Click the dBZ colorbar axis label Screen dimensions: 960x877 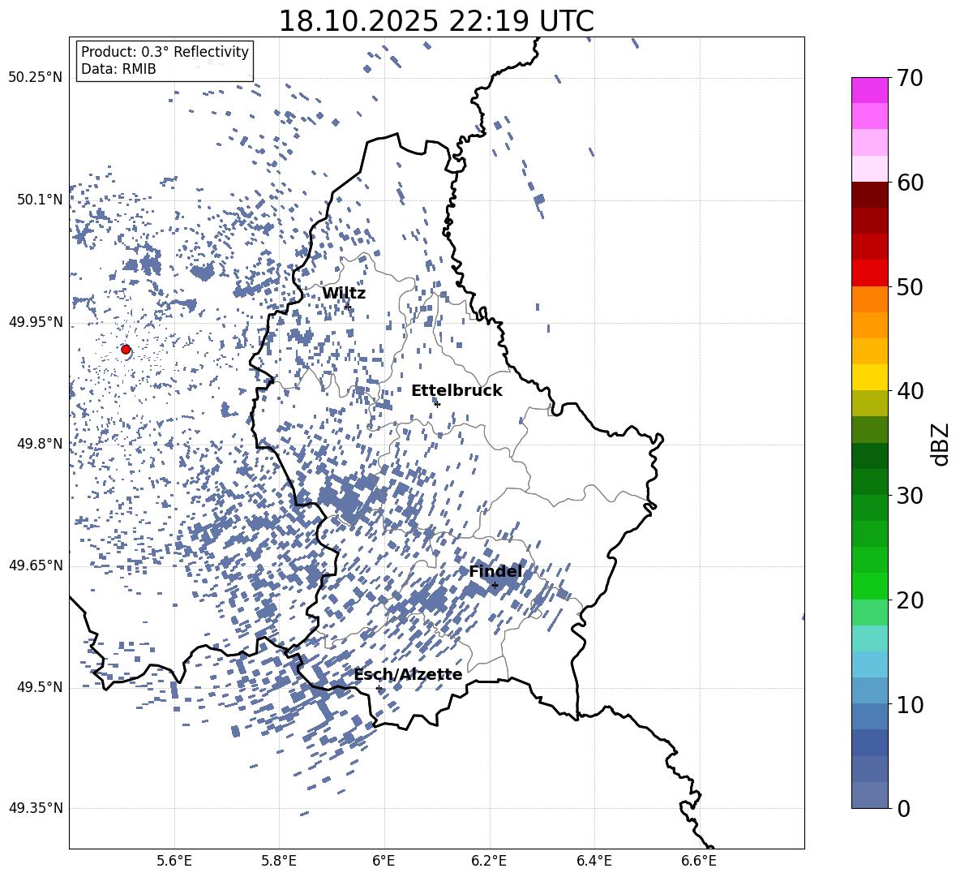(941, 444)
